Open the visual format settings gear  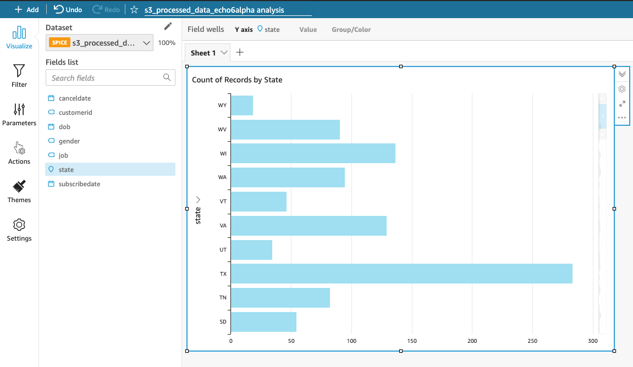pyautogui.click(x=622, y=89)
